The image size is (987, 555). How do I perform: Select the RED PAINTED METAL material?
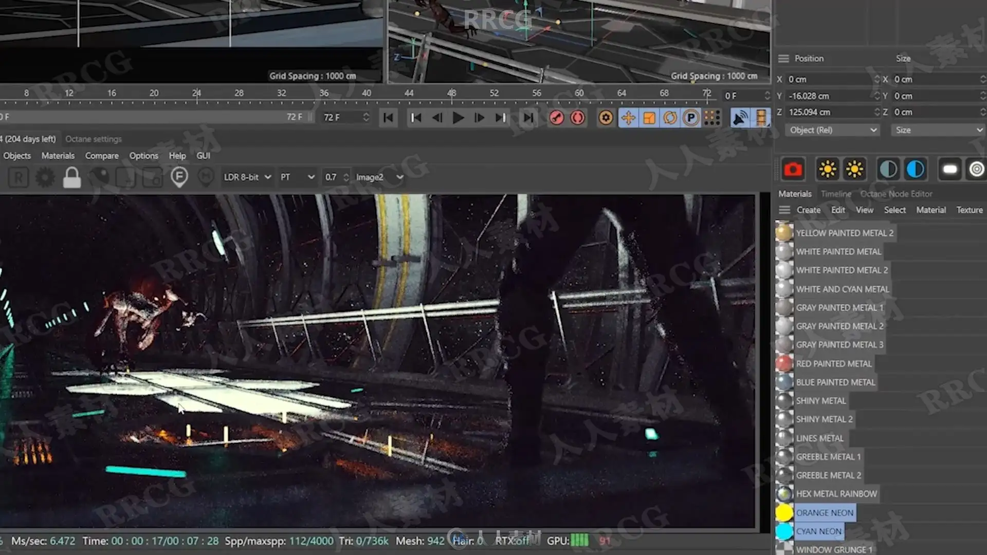(x=833, y=363)
